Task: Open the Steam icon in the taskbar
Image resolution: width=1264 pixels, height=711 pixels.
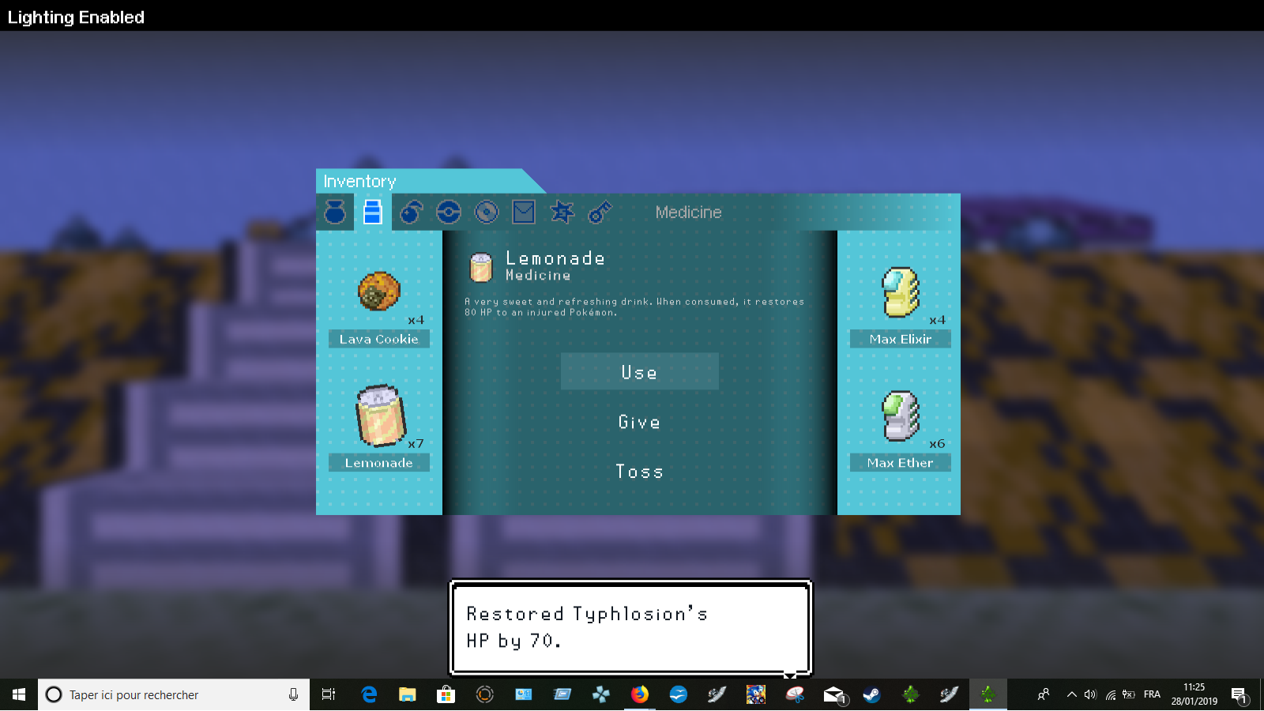Action: tap(871, 694)
